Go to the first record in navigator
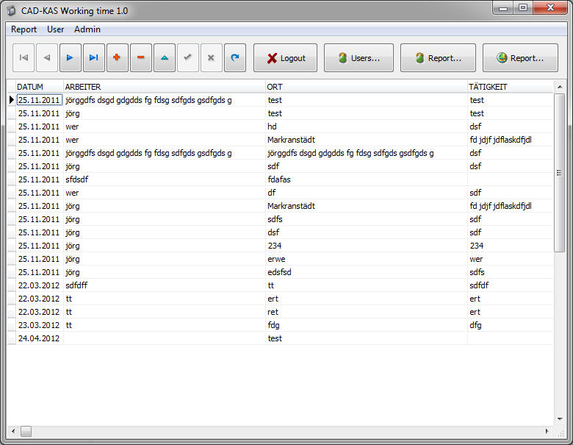This screenshot has width=573, height=445. coord(24,57)
